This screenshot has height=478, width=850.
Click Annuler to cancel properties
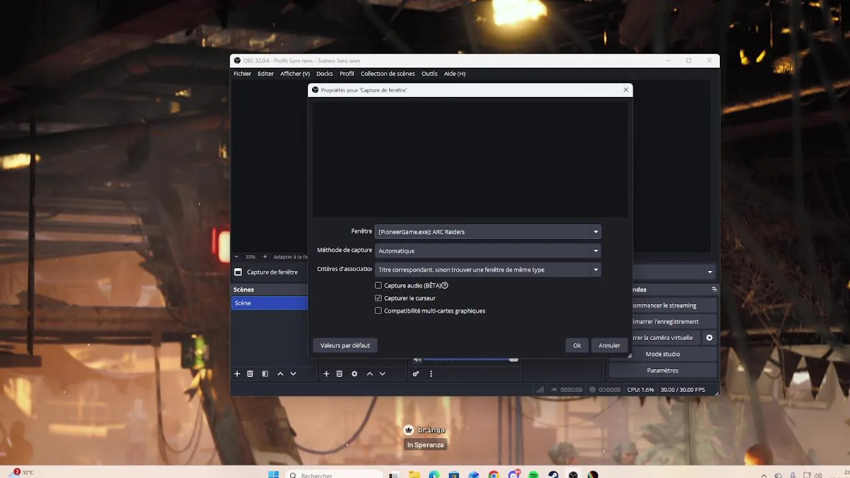pyautogui.click(x=610, y=345)
